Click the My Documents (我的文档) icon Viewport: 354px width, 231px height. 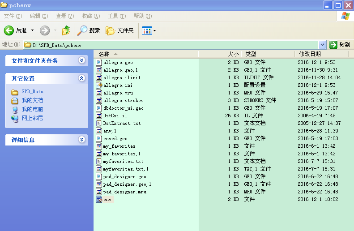(x=15, y=101)
